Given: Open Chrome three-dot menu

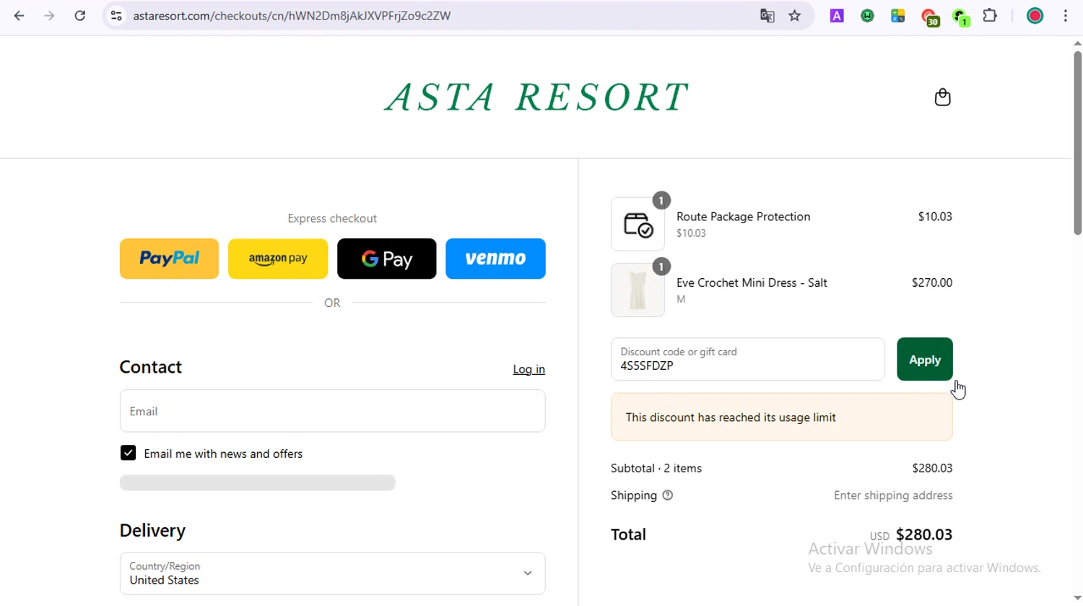Looking at the screenshot, I should coord(1065,15).
